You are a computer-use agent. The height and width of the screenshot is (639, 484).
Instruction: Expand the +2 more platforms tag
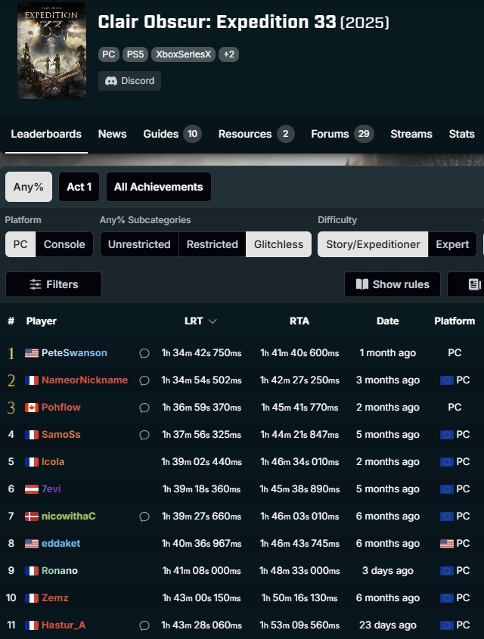point(228,54)
